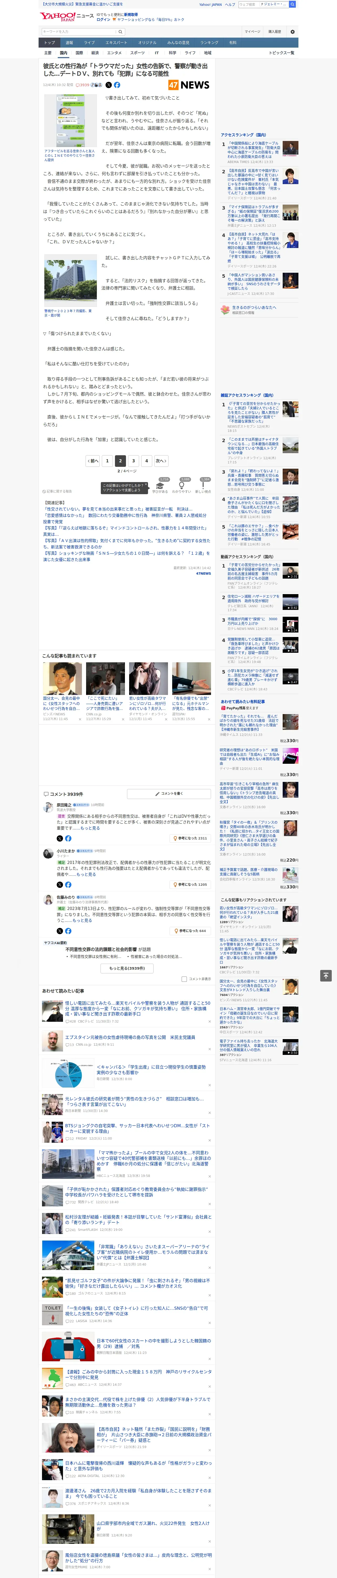Screen dimensions: 337x1578
Task: Share 佐藤みのり's comment on X
Action: click(x=59, y=930)
